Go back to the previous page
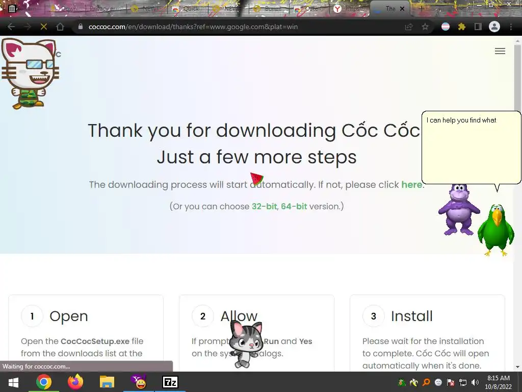 [11, 27]
